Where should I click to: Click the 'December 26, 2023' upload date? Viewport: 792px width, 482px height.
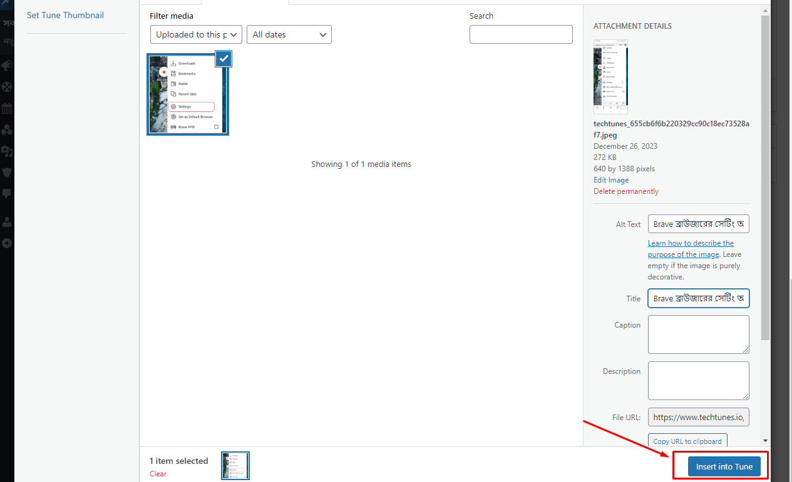(625, 146)
